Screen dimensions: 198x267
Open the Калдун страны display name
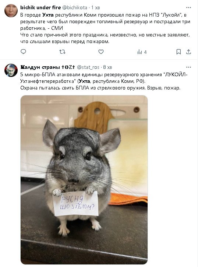tap(47, 67)
